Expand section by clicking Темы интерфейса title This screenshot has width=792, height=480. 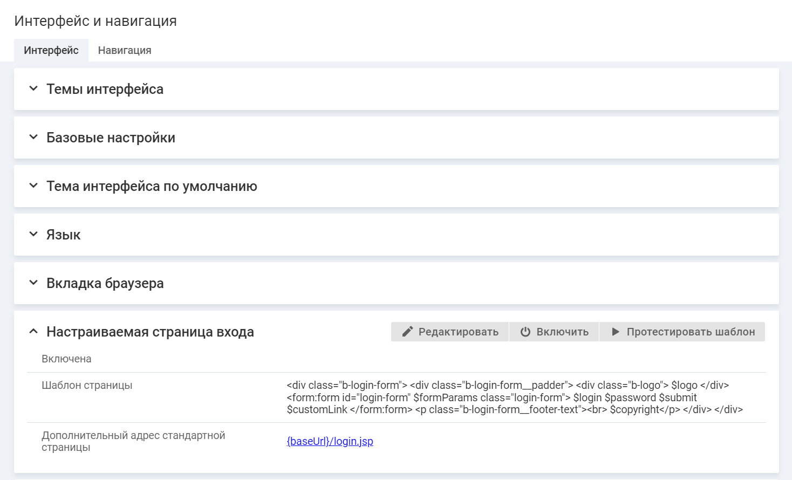105,89
